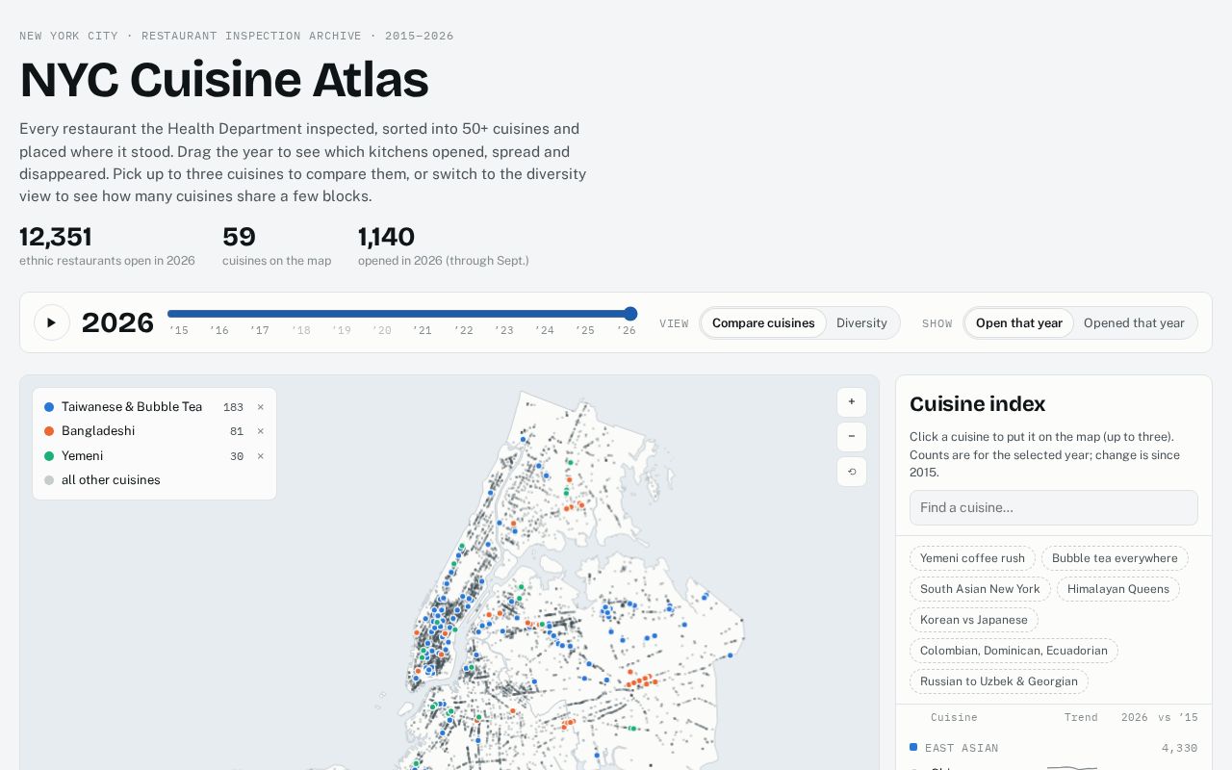
Task: Switch view to Compare cuisines
Action: [x=763, y=323]
